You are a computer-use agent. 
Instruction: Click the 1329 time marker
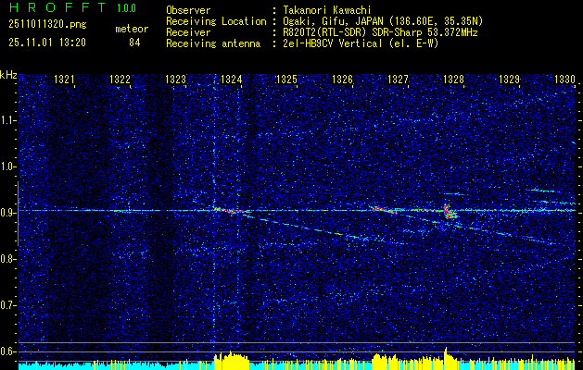(x=509, y=79)
